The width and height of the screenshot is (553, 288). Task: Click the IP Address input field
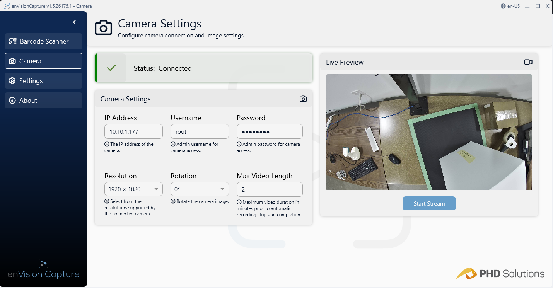[x=133, y=131]
